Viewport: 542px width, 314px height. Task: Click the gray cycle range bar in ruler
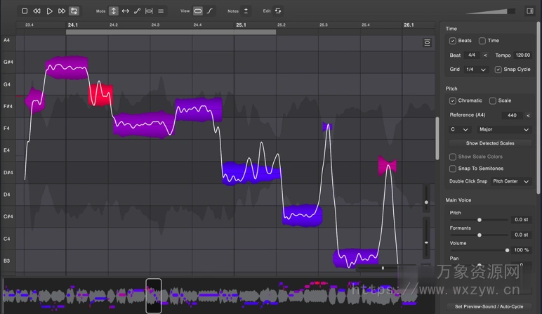coord(171,32)
